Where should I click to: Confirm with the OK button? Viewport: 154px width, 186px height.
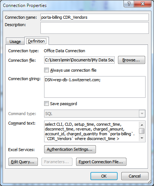pyautogui.click(x=104, y=176)
